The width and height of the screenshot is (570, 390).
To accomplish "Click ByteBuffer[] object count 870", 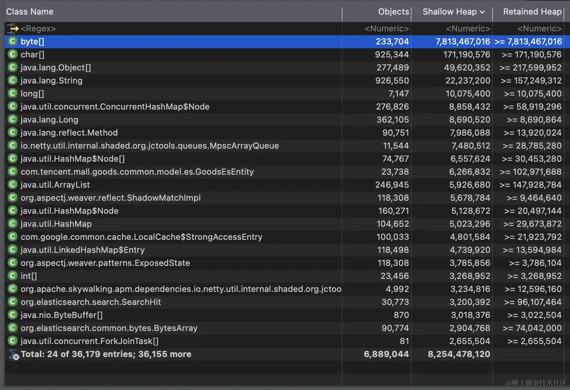I will click(x=401, y=315).
